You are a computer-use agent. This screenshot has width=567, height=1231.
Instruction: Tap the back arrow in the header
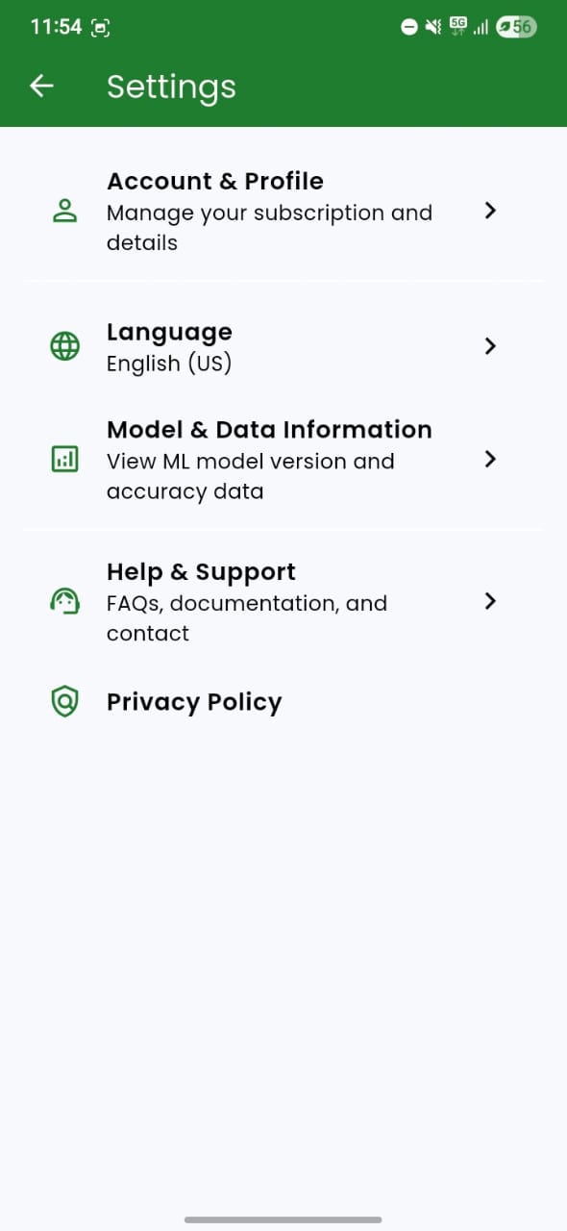(40, 86)
